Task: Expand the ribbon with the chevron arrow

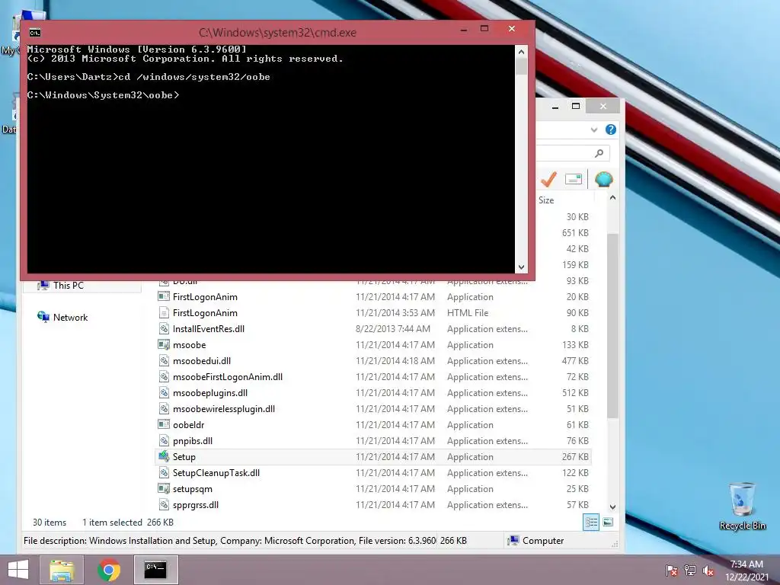Action: (x=593, y=129)
